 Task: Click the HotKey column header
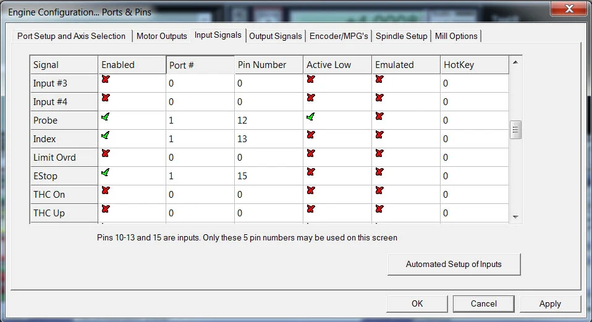click(x=474, y=64)
